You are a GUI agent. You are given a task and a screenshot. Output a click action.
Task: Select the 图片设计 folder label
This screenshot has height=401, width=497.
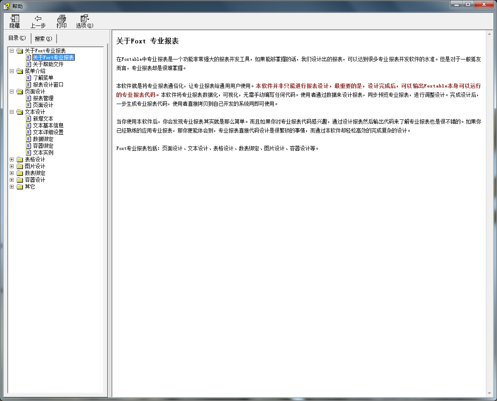click(35, 166)
